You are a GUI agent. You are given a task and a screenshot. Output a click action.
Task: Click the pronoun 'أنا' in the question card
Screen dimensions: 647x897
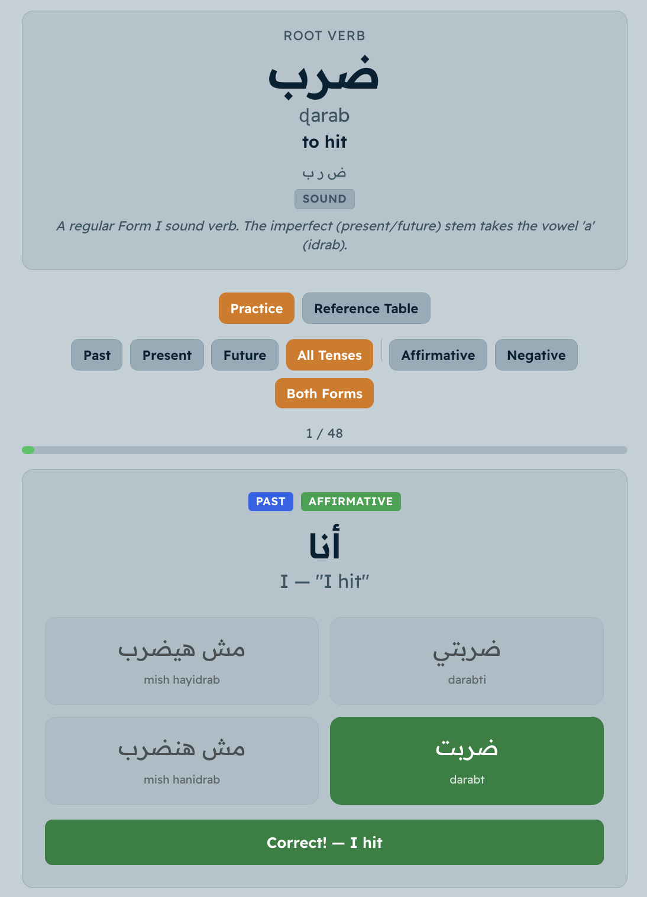coord(324,542)
